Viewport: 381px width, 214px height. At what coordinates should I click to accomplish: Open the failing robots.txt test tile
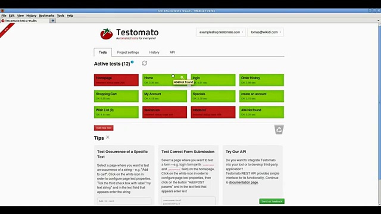click(x=213, y=112)
